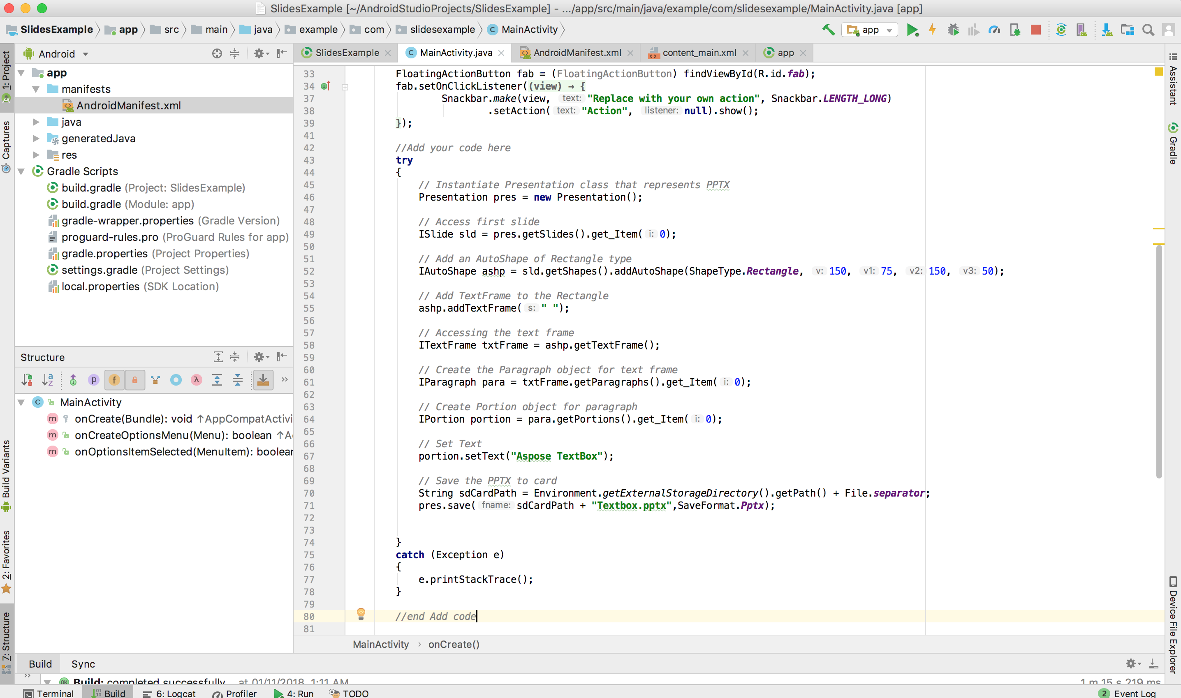Toggle show lambdas filter
This screenshot has height=698, width=1181.
click(197, 380)
